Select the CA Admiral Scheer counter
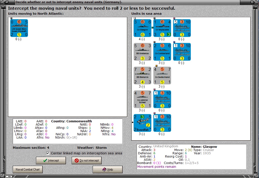This screenshot has height=178, width=259. (142, 99)
